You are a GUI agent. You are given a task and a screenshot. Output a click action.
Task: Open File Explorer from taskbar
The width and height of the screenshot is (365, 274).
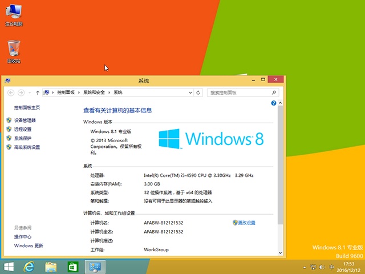pyautogui.click(x=51, y=267)
